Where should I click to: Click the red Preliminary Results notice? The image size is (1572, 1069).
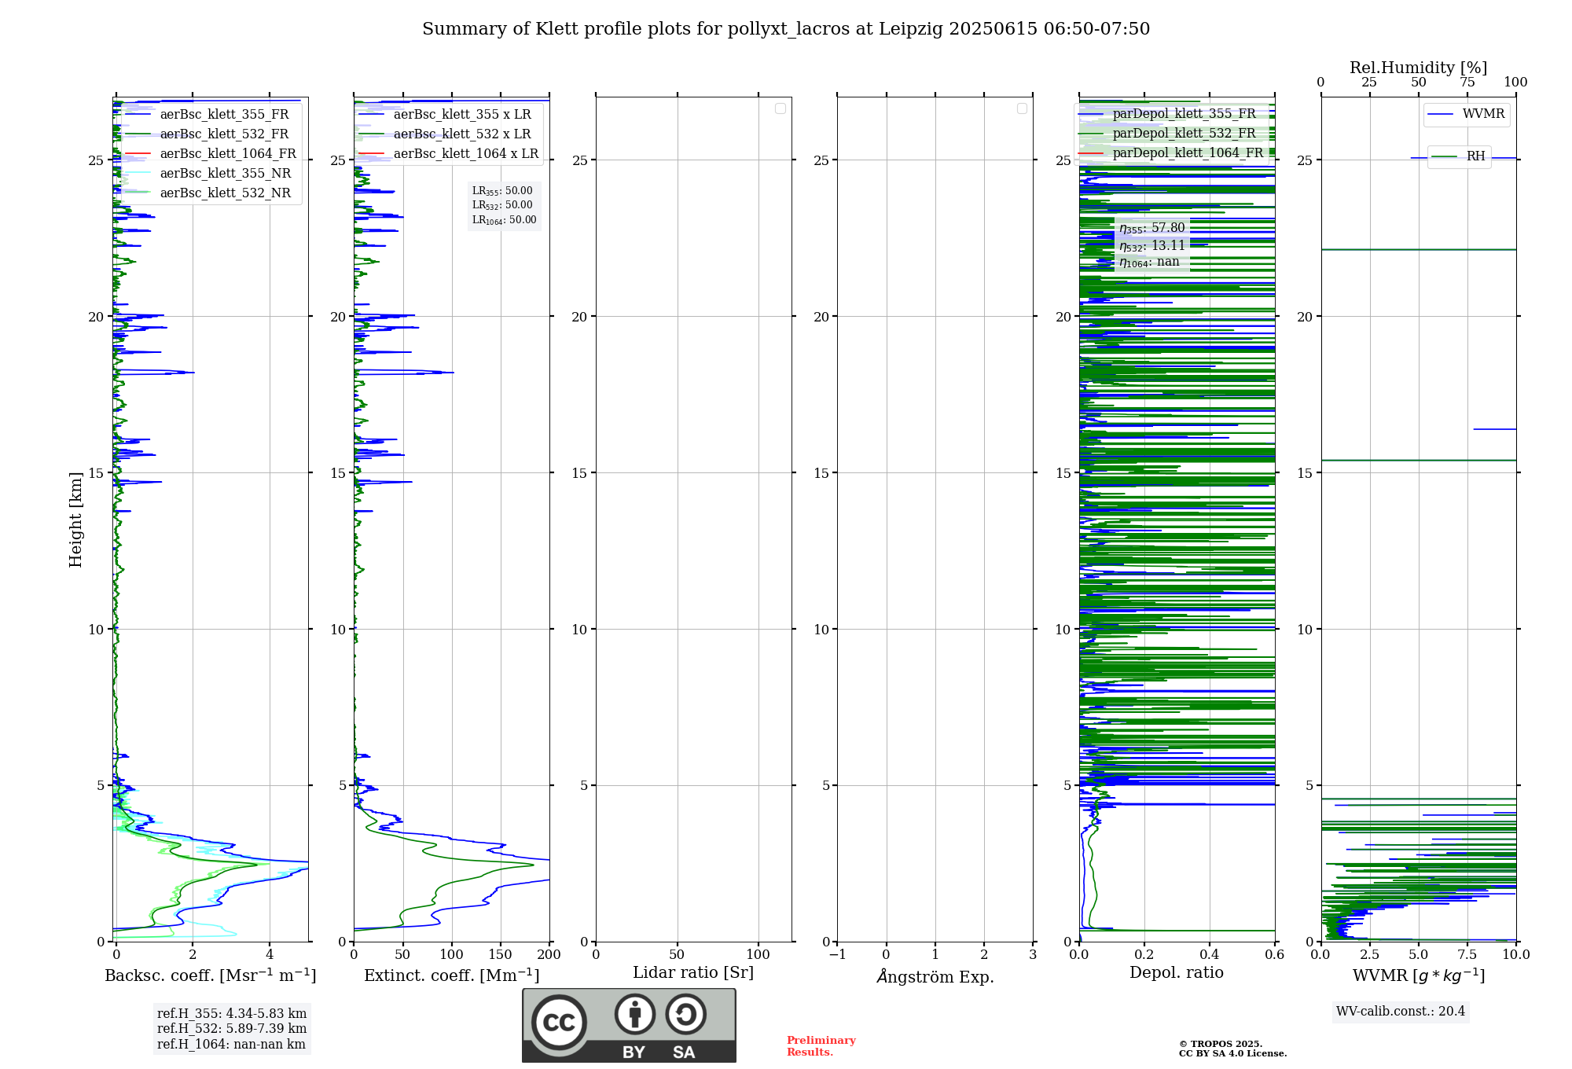tap(821, 1046)
